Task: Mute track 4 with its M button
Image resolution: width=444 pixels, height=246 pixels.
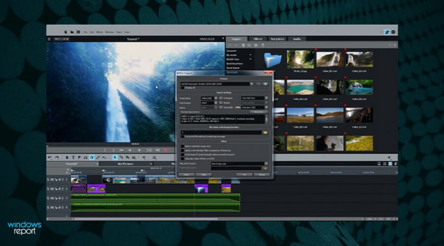Action: (x=52, y=208)
